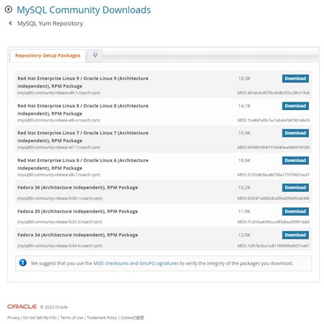Download the Red Hat Enterprise Linux 7 package

pyautogui.click(x=295, y=133)
